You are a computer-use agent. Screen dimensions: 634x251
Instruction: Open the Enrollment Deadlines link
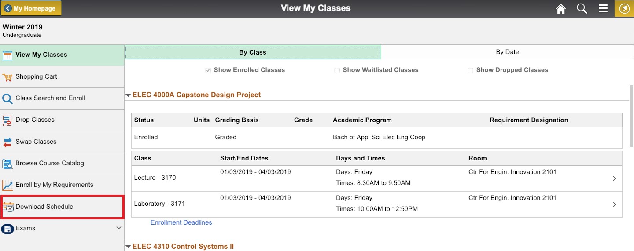tap(181, 222)
